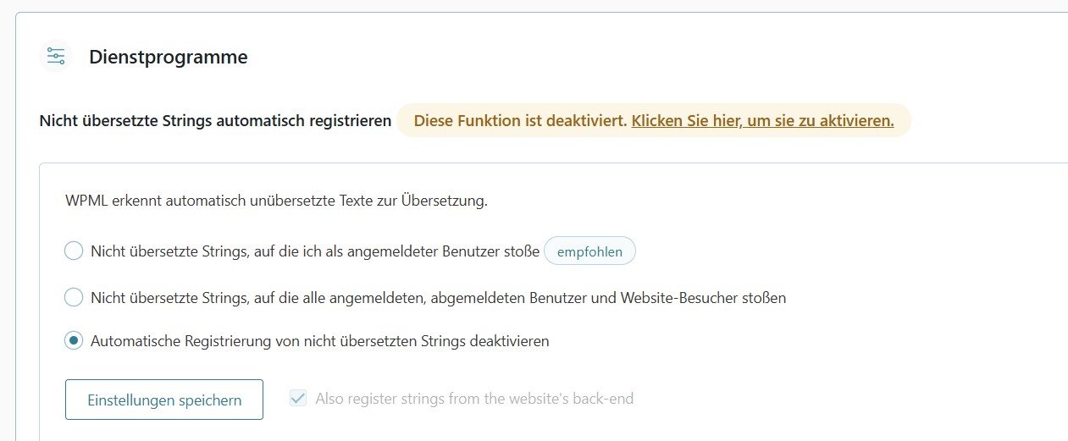This screenshot has width=1068, height=441.
Task: Select the radio button for the "angemeldeter Benutzer" option
Action: coord(75,251)
